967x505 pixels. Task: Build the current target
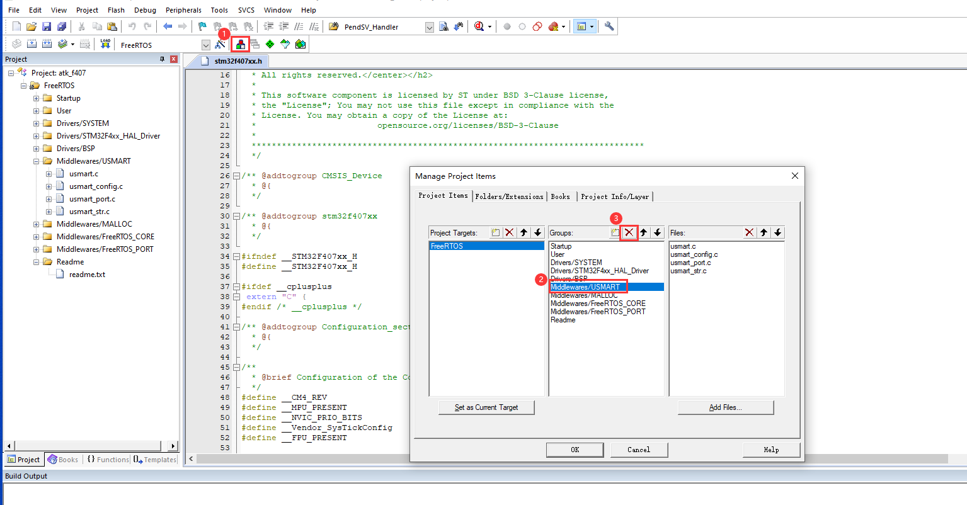click(x=31, y=43)
